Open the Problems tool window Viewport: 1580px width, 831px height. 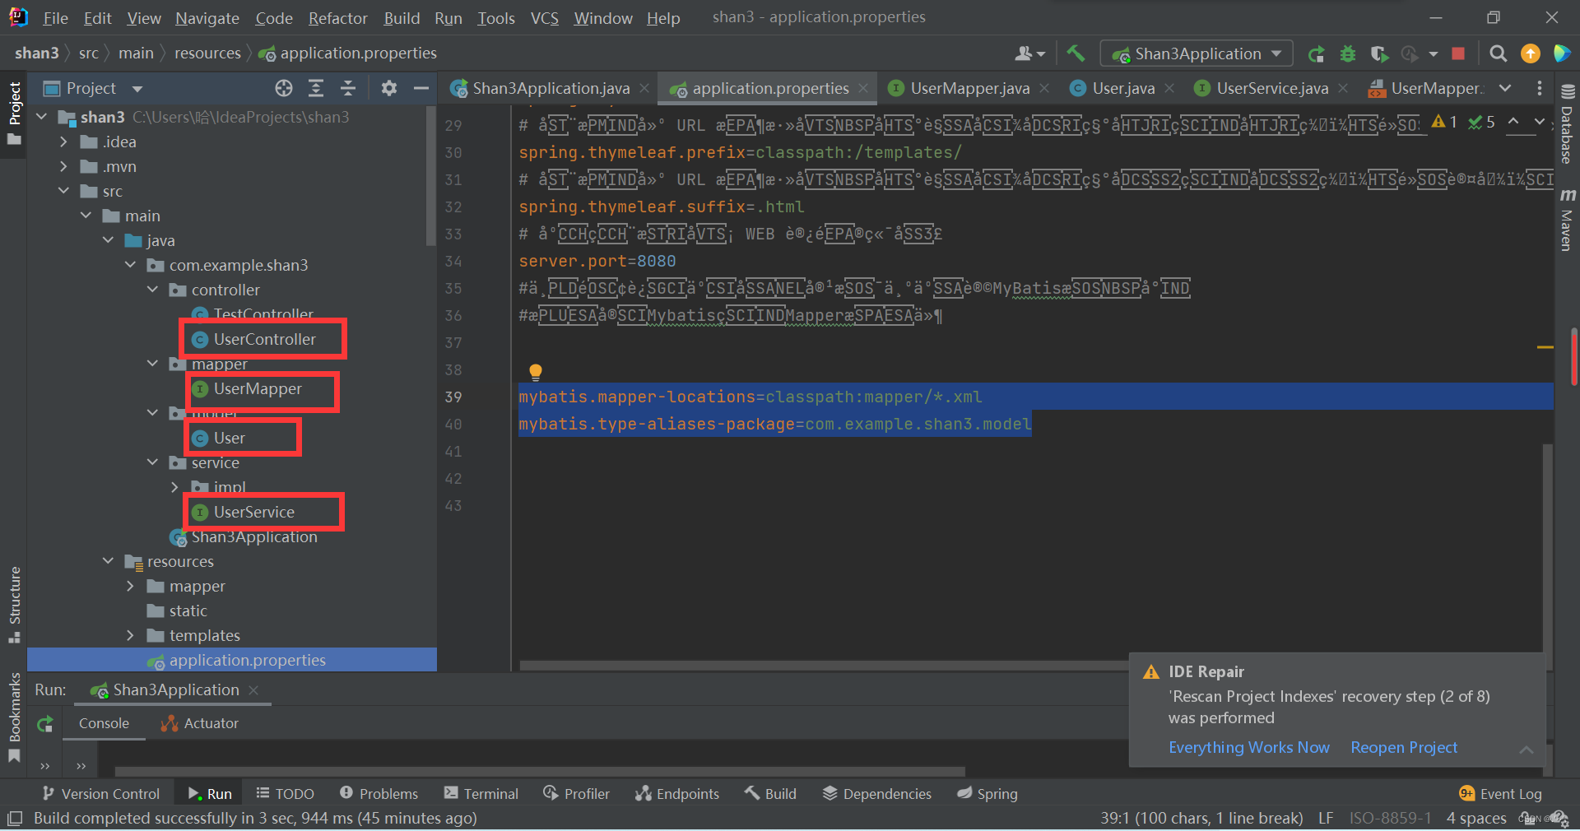coord(379,794)
